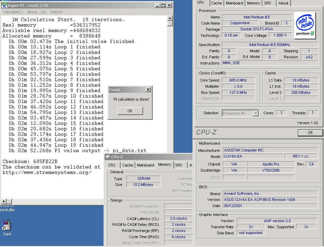Click the Side Band not supported value
This screenshot has height=247, width=324.
(251, 233)
